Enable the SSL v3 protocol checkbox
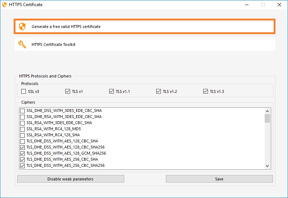The width and height of the screenshot is (288, 198). pos(24,91)
